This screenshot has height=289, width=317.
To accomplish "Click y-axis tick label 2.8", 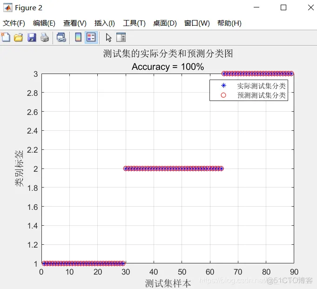I will coord(32,94).
